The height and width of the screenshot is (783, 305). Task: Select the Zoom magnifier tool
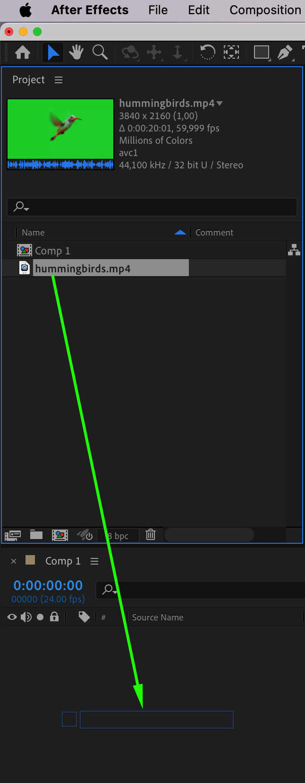click(x=100, y=52)
